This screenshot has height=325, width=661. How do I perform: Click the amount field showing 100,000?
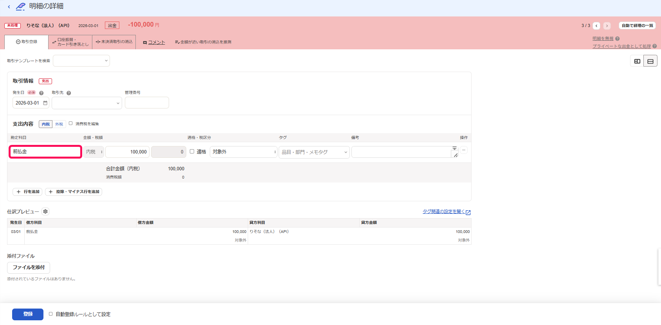[127, 152]
